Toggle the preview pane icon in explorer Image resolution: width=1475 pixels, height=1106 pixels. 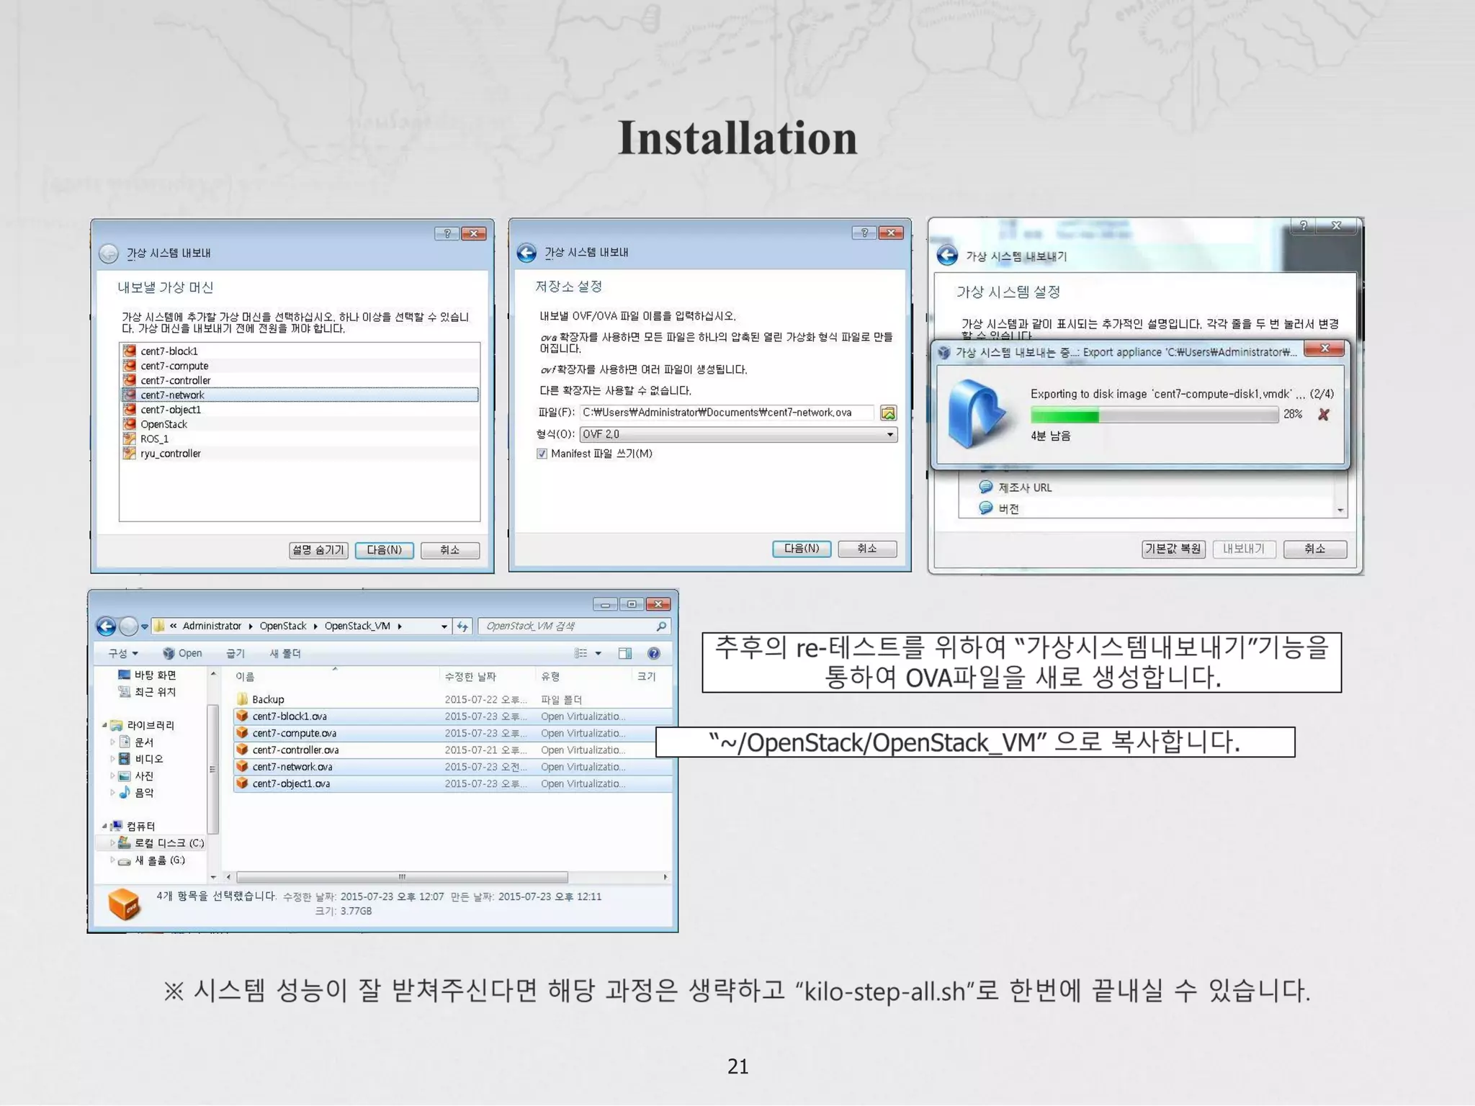[624, 653]
